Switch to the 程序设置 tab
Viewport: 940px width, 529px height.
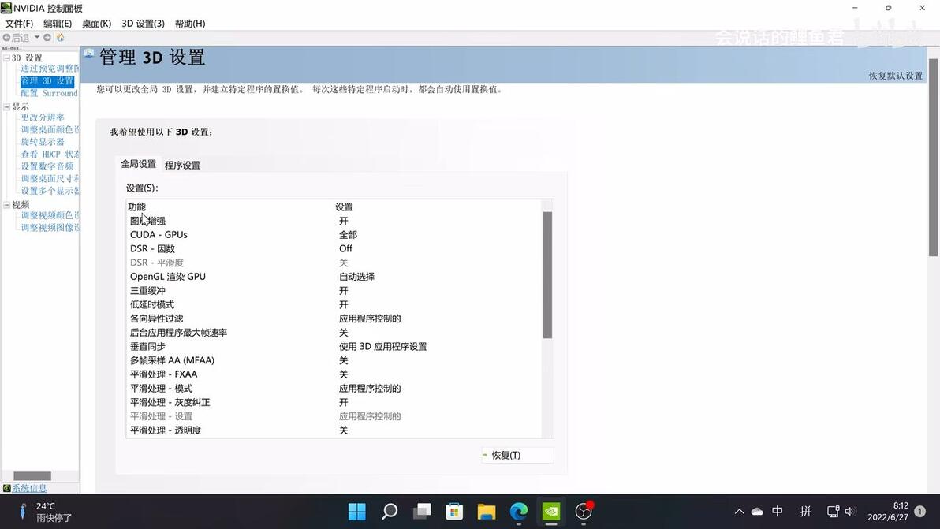click(182, 165)
